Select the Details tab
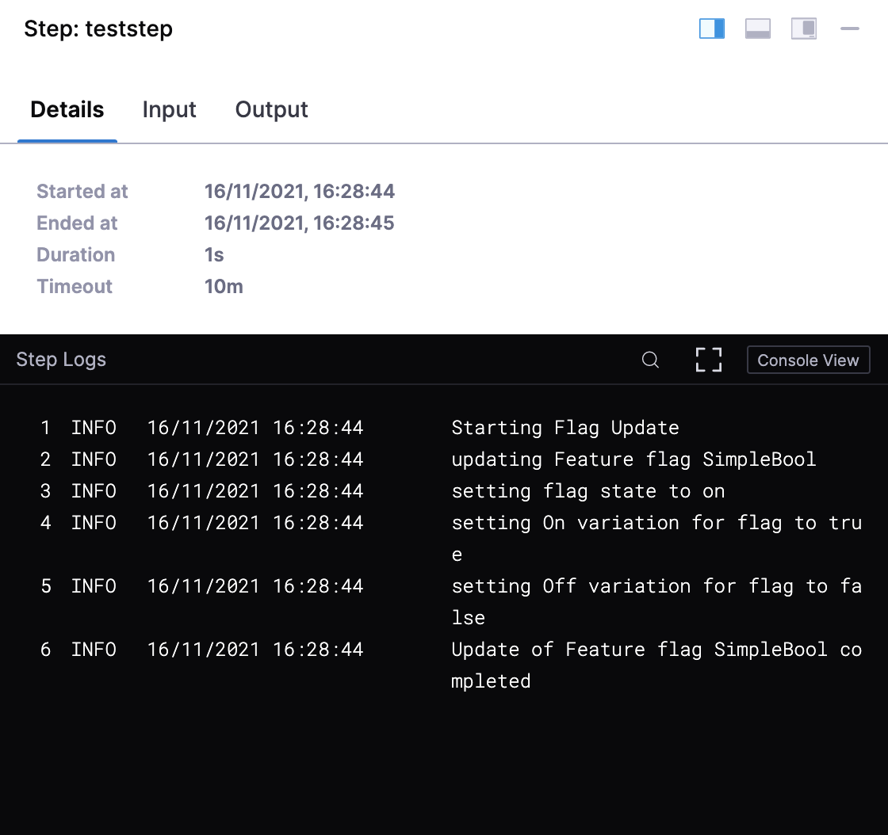This screenshot has height=835, width=888. click(67, 109)
